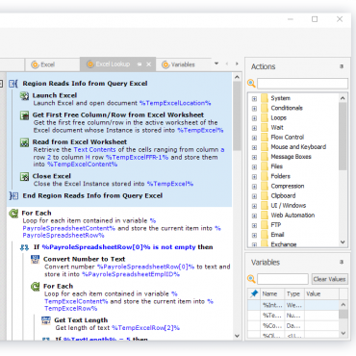Click the Web Automation folder icon

click(x=265, y=216)
